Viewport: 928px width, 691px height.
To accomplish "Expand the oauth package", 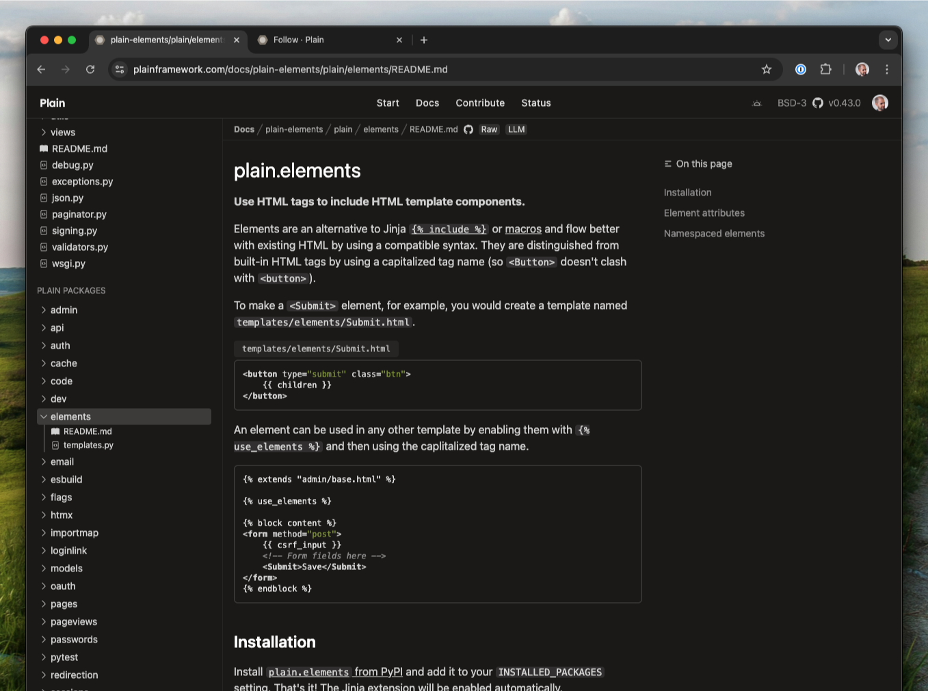I will click(x=63, y=586).
